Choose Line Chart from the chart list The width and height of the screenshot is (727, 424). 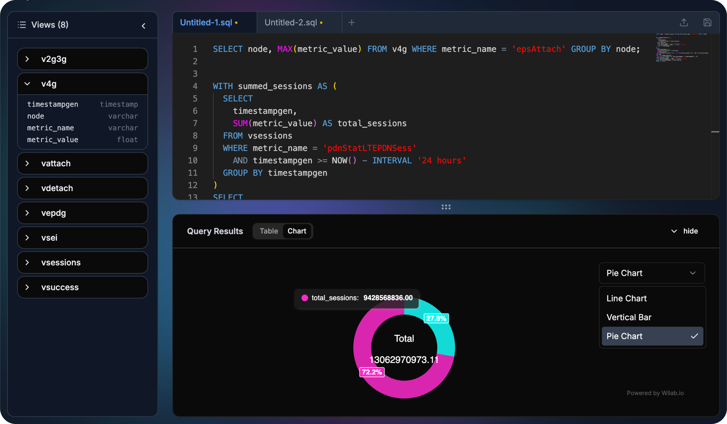coord(626,298)
